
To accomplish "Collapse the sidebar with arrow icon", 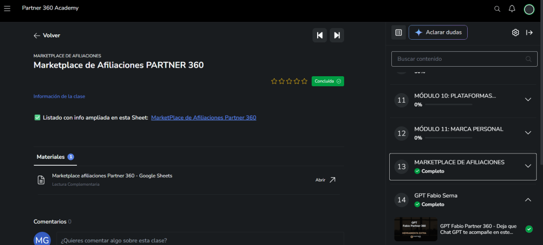I will (529, 33).
